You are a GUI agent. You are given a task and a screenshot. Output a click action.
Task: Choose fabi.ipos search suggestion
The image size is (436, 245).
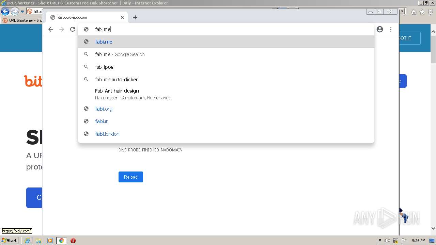coord(226,67)
